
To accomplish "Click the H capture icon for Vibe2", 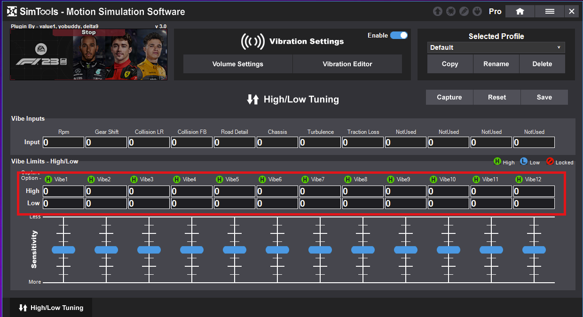I will click(91, 179).
